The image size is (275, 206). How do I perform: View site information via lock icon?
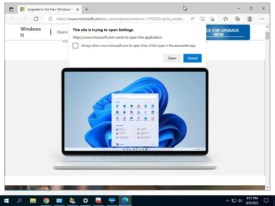(50, 19)
